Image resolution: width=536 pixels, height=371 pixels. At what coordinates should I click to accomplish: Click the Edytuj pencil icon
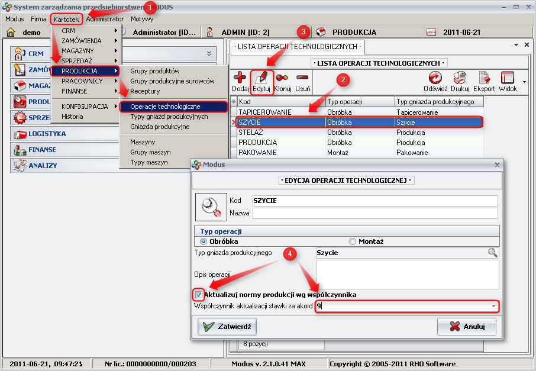[x=261, y=78]
